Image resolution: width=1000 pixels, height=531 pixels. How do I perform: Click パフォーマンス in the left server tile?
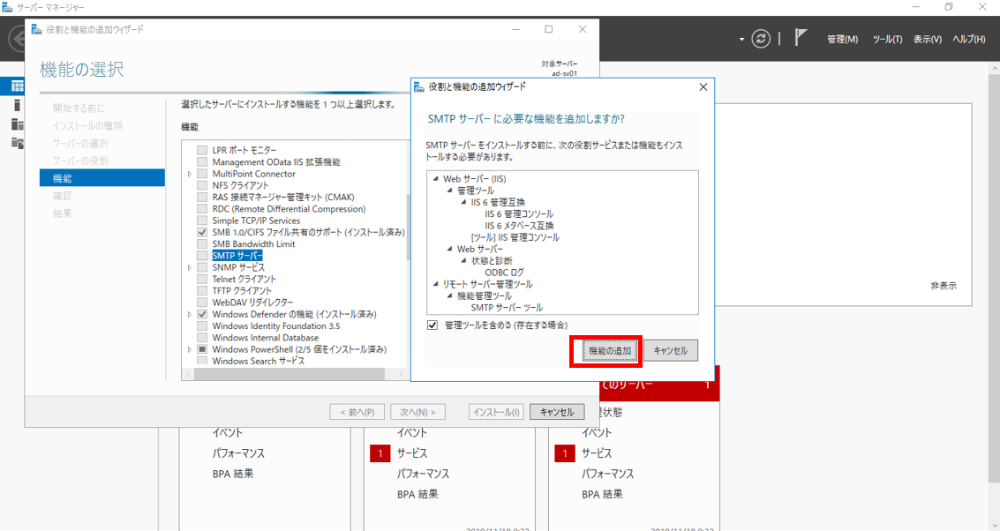click(x=238, y=453)
